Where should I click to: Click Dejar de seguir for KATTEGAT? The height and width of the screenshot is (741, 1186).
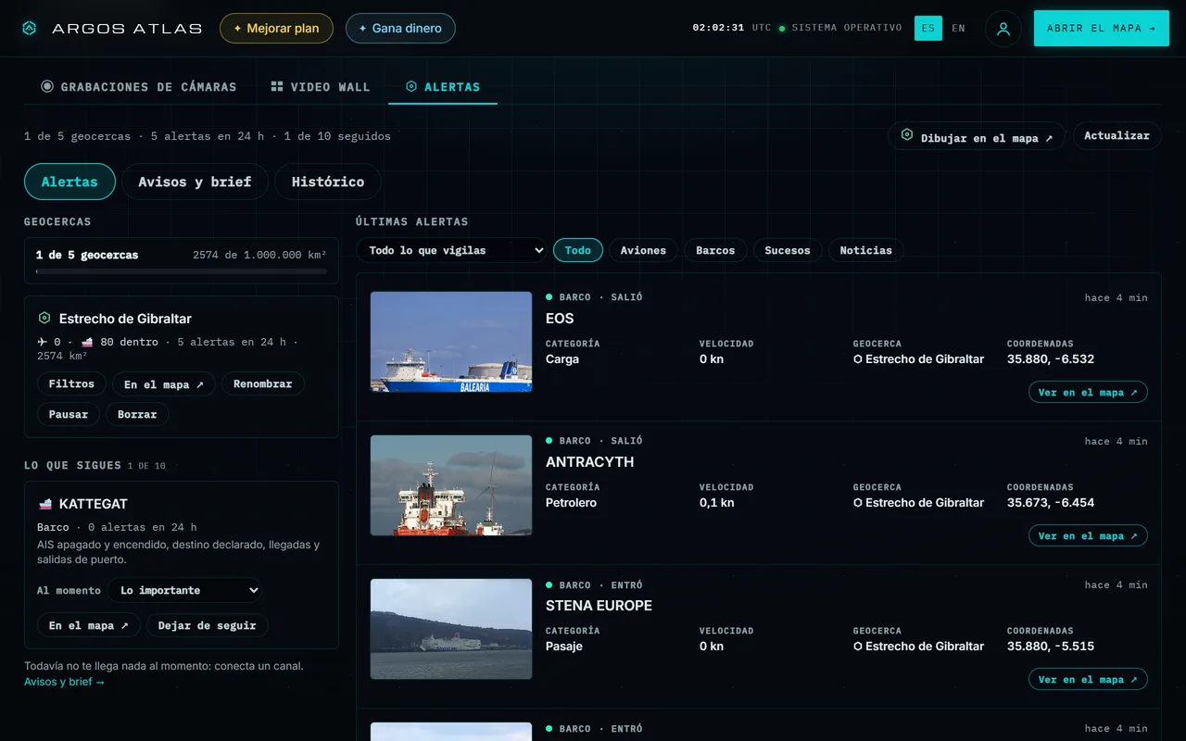click(208, 625)
